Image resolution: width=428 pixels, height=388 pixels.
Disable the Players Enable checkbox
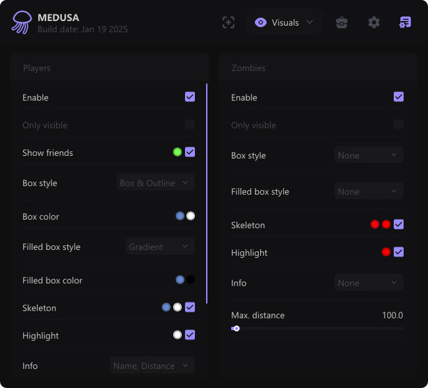[190, 97]
